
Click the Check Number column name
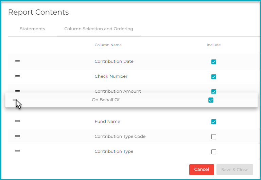[111, 76]
